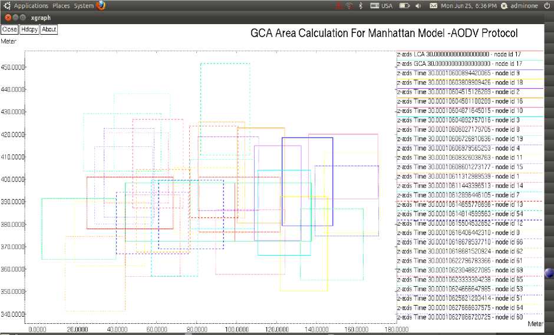Select legend entry for node id 51
Image resolution: width=554 pixels, height=335 pixels.
(460, 299)
